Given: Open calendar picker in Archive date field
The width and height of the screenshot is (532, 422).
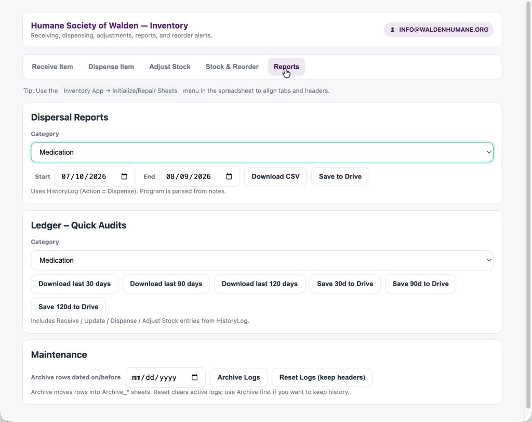Looking at the screenshot, I should point(194,377).
